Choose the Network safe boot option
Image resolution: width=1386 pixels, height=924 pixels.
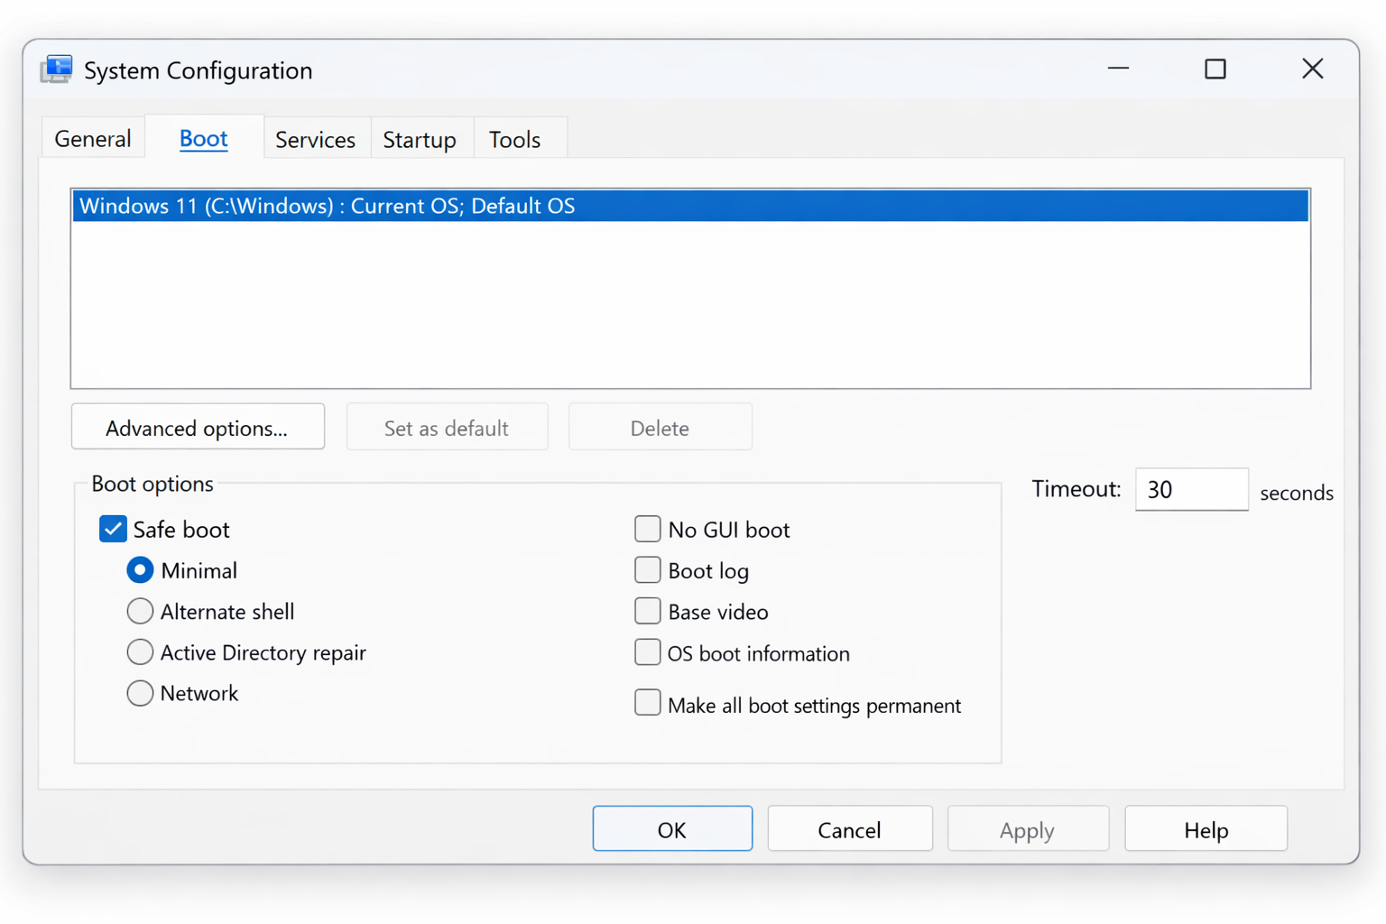pos(140,693)
